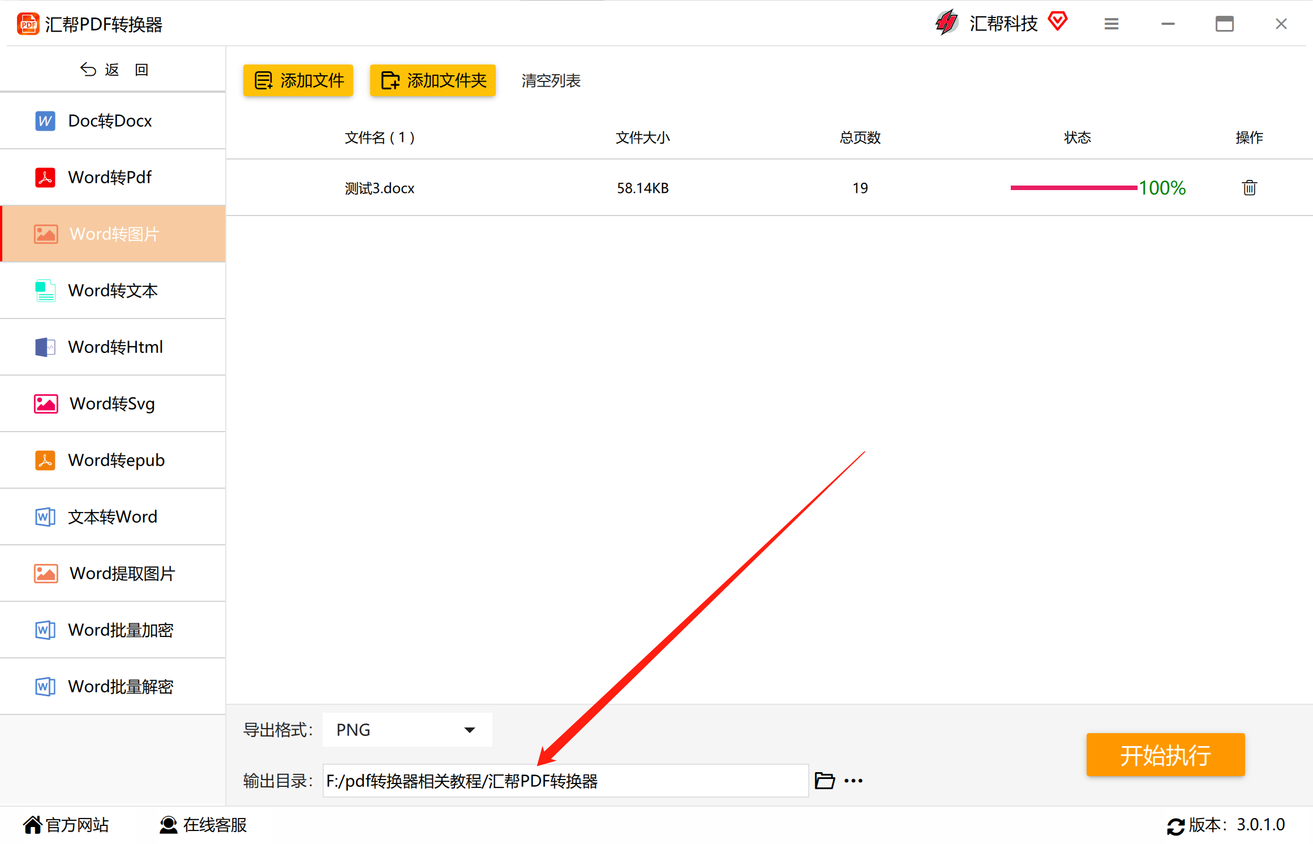Open Word批量解密 function

coord(113,687)
